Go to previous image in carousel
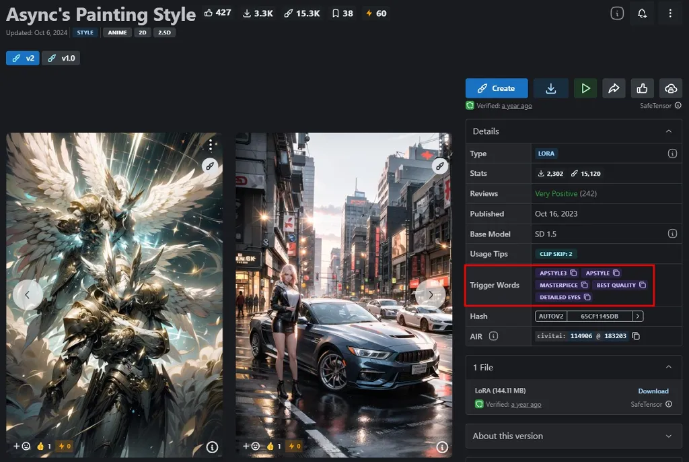The height and width of the screenshot is (462, 689). click(27, 295)
